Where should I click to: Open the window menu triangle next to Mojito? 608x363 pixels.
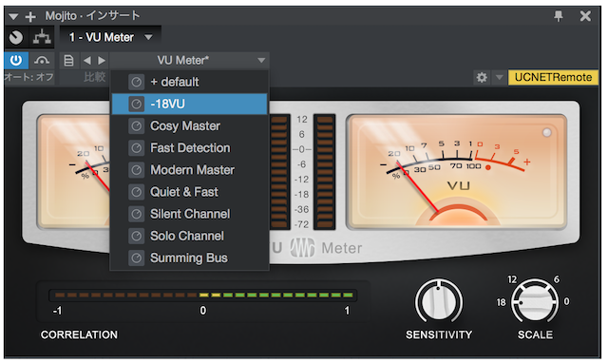point(13,16)
